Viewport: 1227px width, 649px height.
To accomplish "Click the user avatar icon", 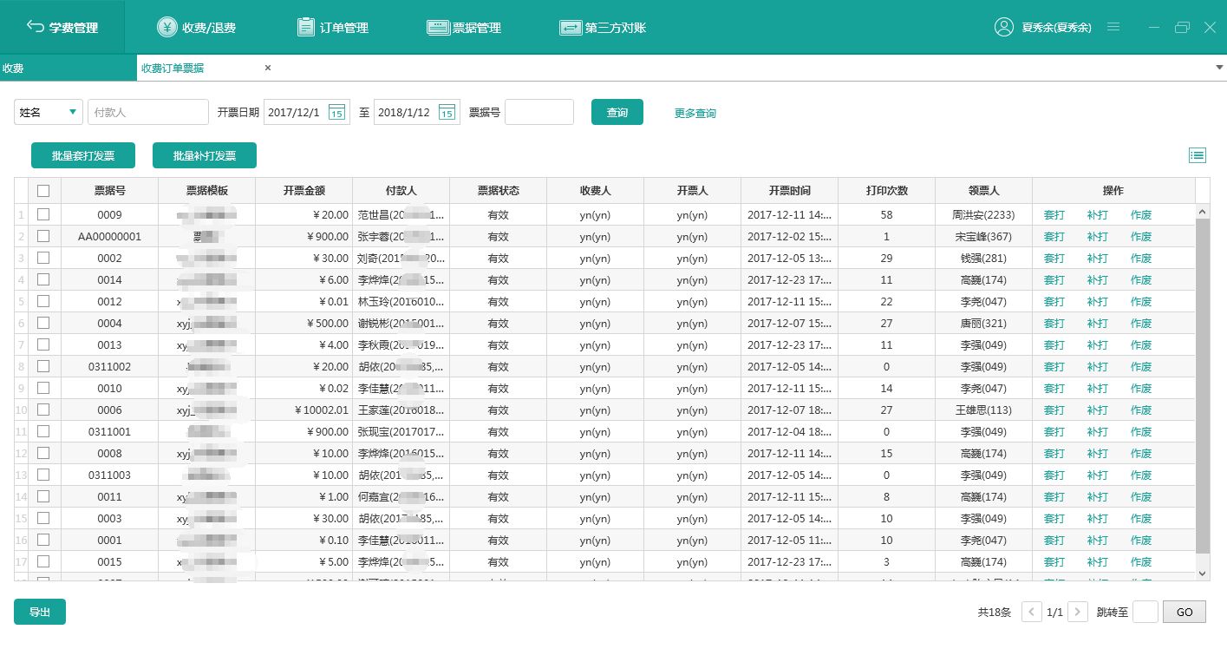I will (x=1004, y=27).
